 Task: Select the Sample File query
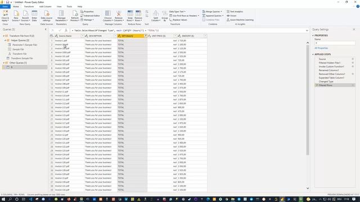18,49
